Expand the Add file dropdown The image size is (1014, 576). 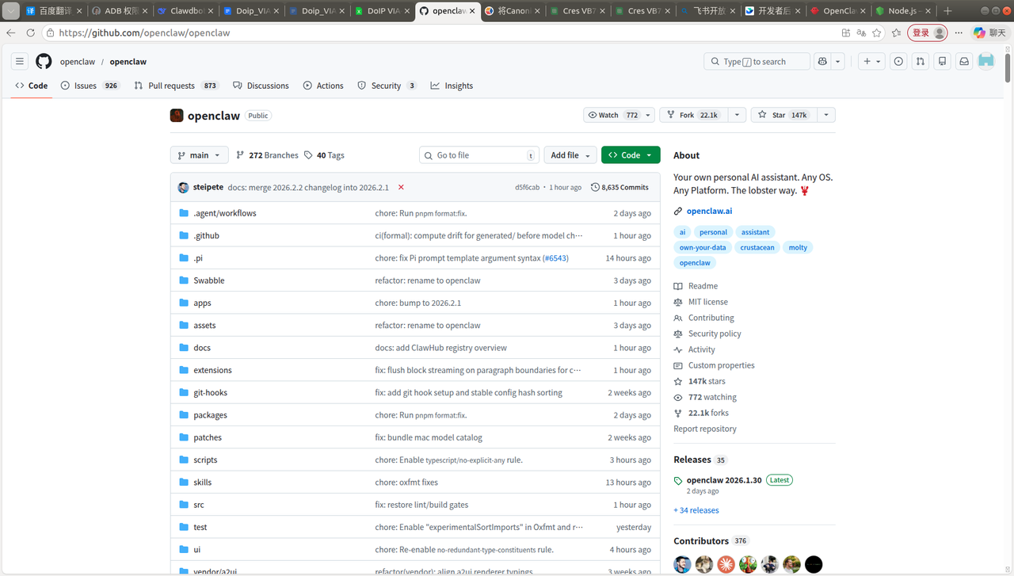click(x=570, y=155)
